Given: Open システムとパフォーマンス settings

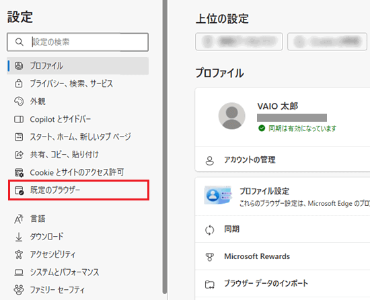Looking at the screenshot, I should pos(79,272).
